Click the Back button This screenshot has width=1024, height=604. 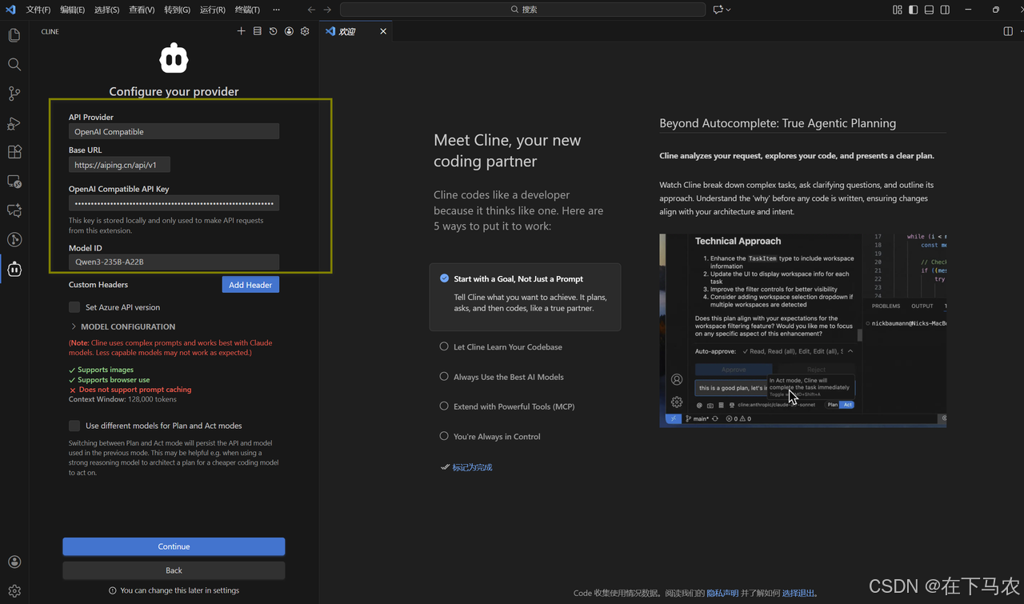click(x=174, y=570)
